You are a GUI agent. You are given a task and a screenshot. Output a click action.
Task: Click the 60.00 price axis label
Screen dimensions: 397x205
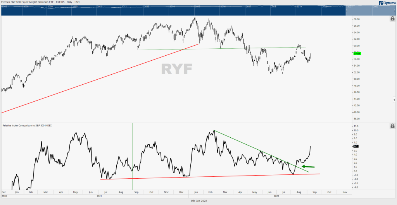point(357,46)
